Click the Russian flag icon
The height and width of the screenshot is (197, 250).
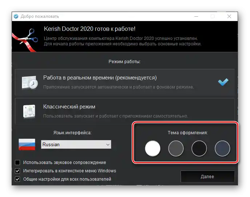point(27,144)
